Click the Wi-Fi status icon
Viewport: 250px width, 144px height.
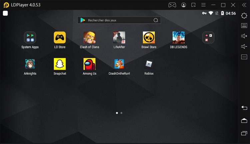click(211, 13)
